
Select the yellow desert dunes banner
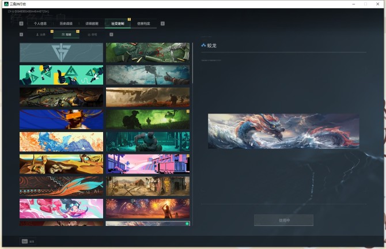click(x=61, y=164)
